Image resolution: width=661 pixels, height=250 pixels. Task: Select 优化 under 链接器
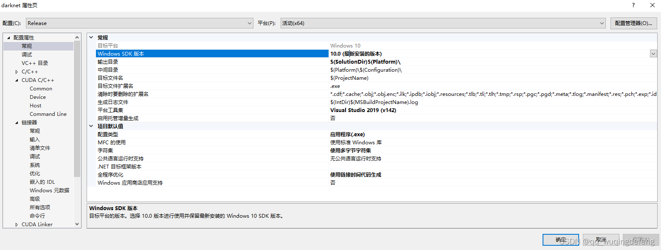point(35,173)
